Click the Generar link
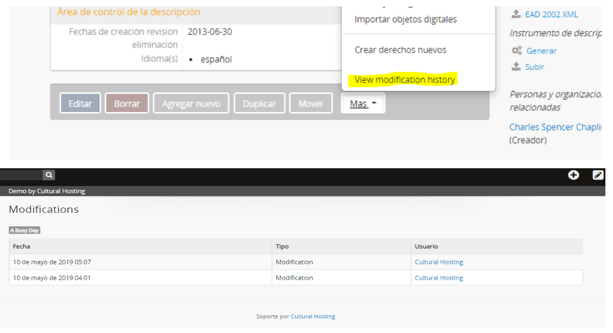The width and height of the screenshot is (613, 333). 541,51
